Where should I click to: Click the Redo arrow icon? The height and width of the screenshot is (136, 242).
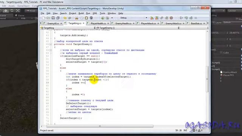tap(70, 18)
